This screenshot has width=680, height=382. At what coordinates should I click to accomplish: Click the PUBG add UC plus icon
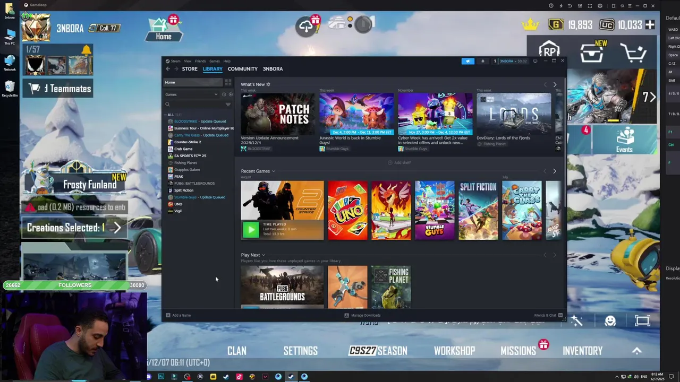(x=650, y=25)
